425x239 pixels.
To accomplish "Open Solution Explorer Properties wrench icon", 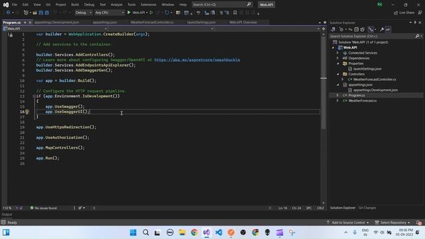I will click(382, 29).
